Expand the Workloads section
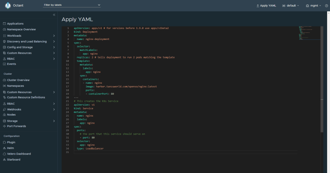Screen dimensions: 330x173 pos(54,36)
